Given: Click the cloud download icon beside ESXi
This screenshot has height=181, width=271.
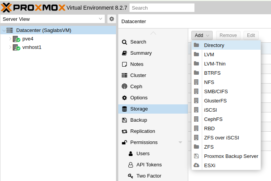Looking at the screenshot, I should click(x=196, y=165).
